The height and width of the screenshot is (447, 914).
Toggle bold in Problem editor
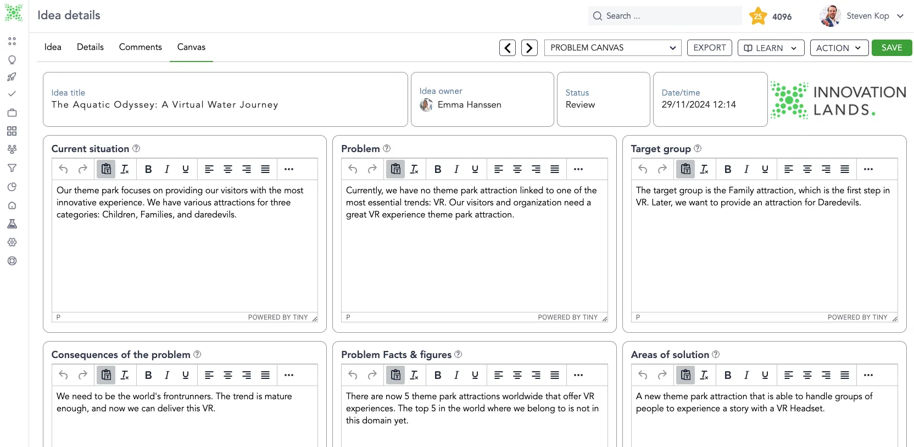(438, 169)
